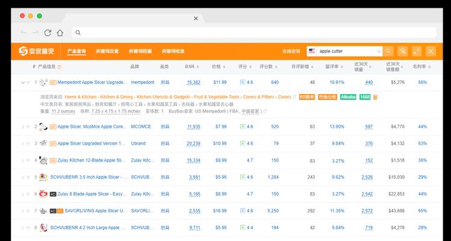
Task: Favorite row 4 Zulay 12-Blade heart
Action: [28, 161]
